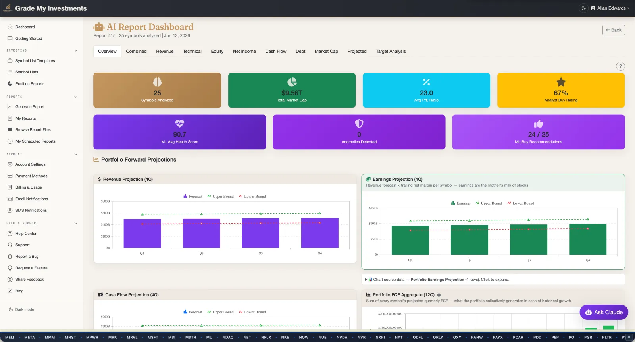Screen dimensions: 635x342
Task: Hide the Upper Bound series in Revenue legend
Action: pyautogui.click(x=220, y=196)
